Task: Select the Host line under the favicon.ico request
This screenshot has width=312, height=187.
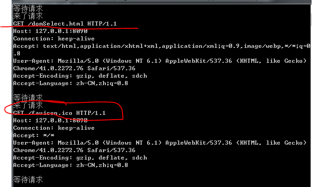Action: point(50,120)
